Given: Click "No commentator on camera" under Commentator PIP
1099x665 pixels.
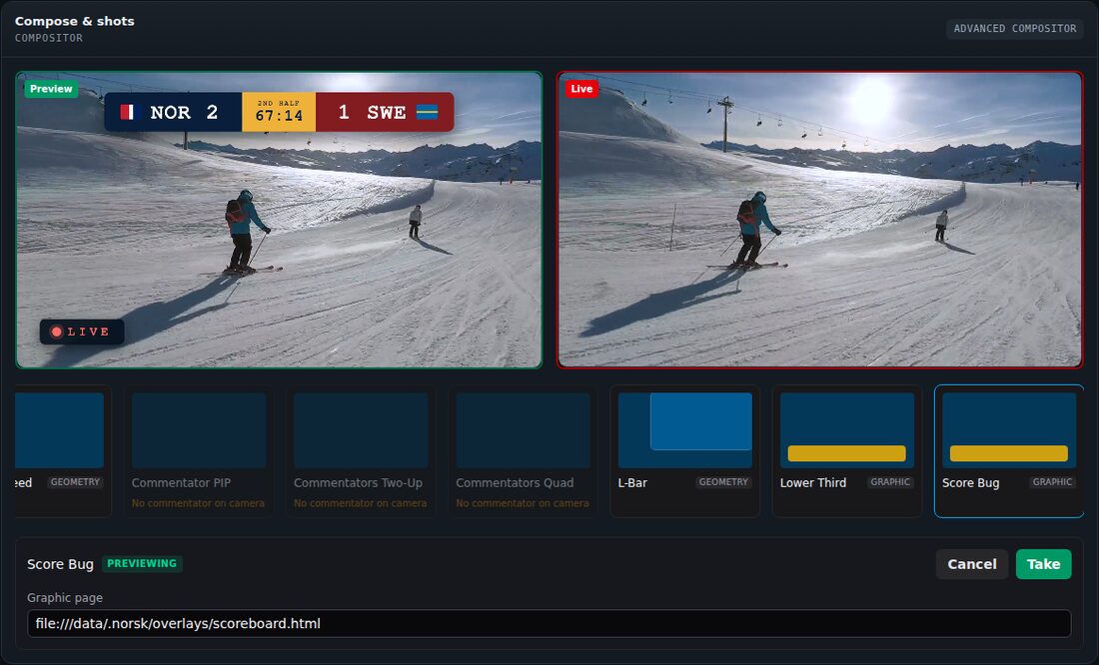Looking at the screenshot, I should [199, 503].
